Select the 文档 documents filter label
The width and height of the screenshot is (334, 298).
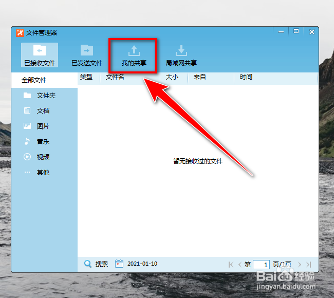click(43, 111)
